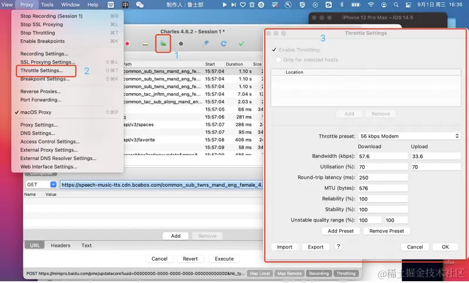Click the Throttling status bar button
469x283 pixels.
(x=346, y=274)
